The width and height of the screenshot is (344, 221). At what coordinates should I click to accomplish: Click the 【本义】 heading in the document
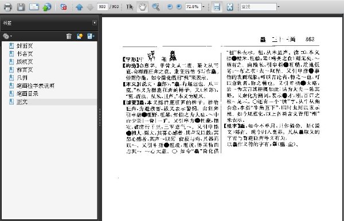[x=131, y=84]
